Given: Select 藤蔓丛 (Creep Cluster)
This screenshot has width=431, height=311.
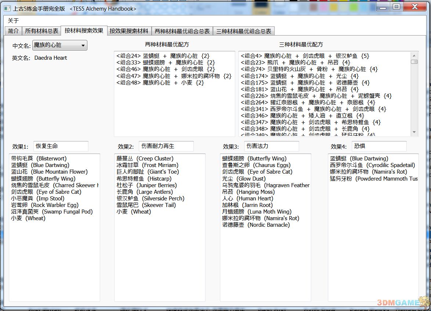Looking at the screenshot, I should 145,159.
